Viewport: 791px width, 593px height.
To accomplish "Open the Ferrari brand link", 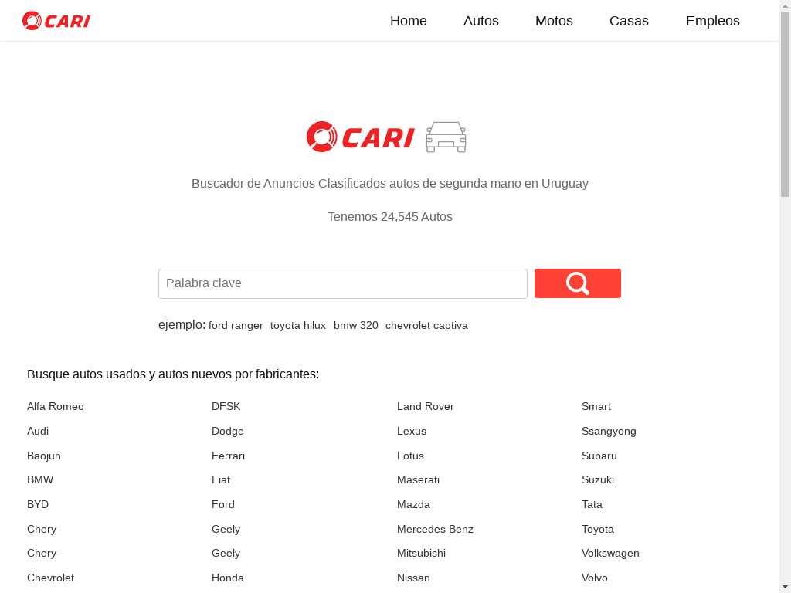I will point(228,456).
